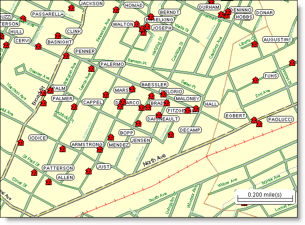This screenshot has height=225, width=305.
Task: Select the house marker left of PALERMO
Action: coord(91,69)
